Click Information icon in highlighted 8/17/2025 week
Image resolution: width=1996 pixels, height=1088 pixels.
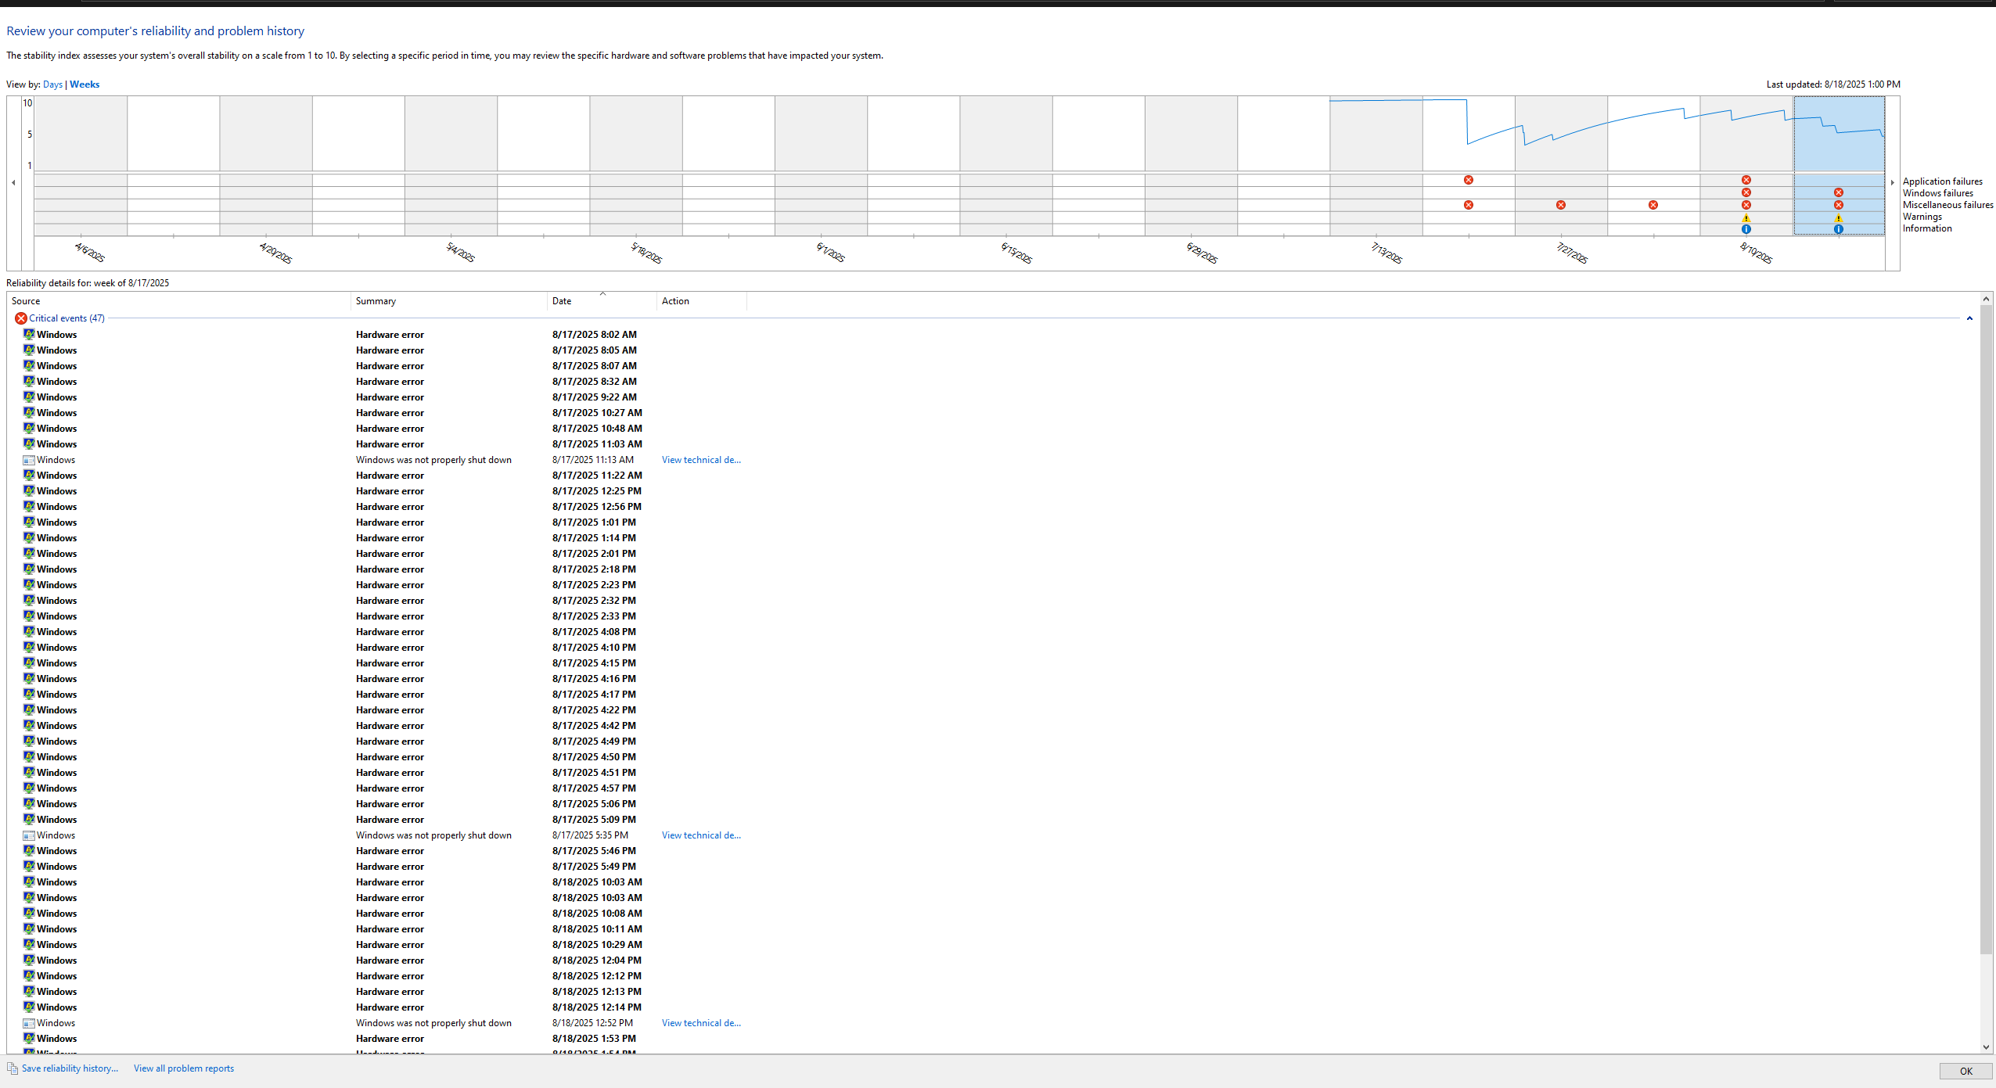pyautogui.click(x=1839, y=229)
